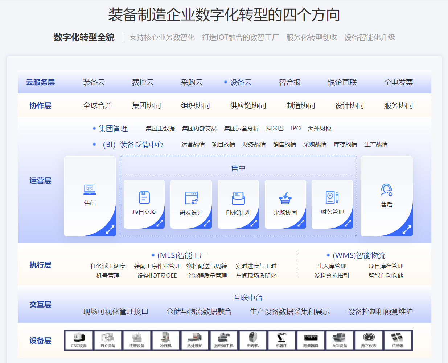Click the 售后 headset icon
The height and width of the screenshot is (363, 448).
pos(387,189)
